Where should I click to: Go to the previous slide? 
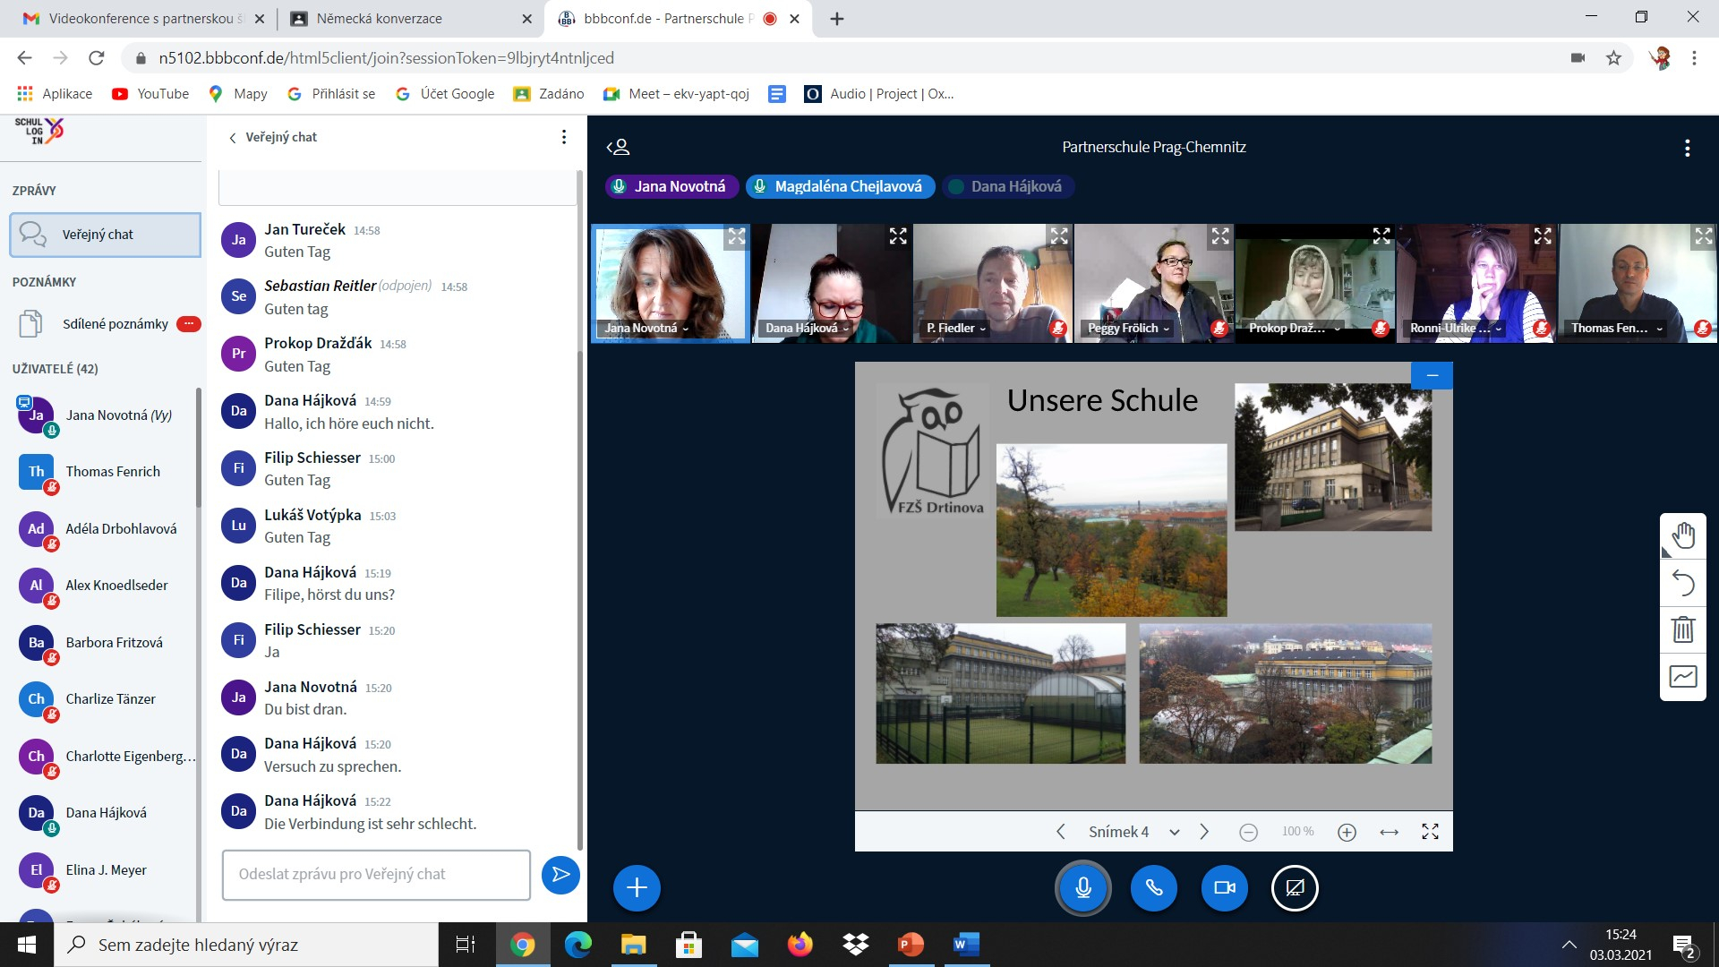point(1061,832)
